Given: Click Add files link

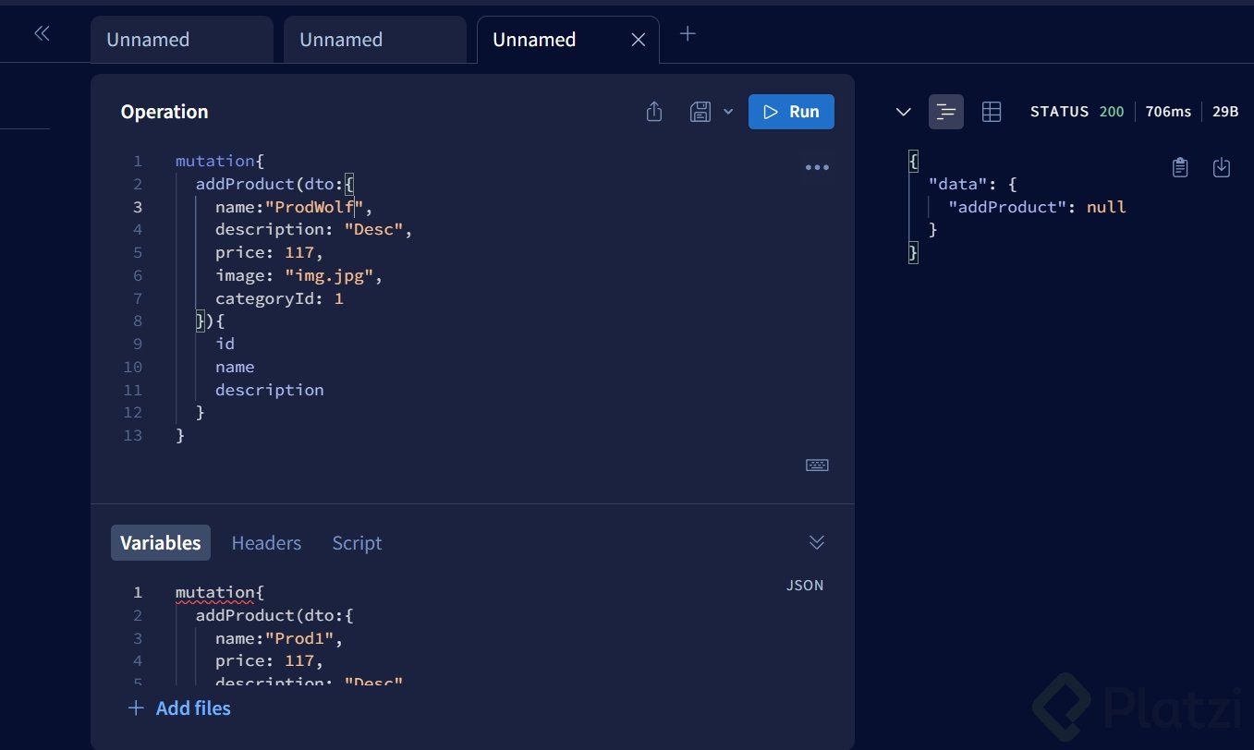Looking at the screenshot, I should coord(179,708).
